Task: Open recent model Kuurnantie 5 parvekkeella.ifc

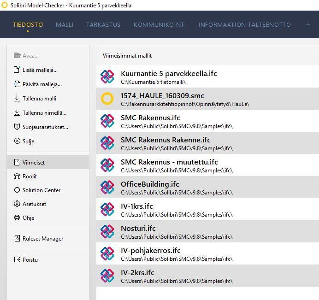Action: [207, 76]
